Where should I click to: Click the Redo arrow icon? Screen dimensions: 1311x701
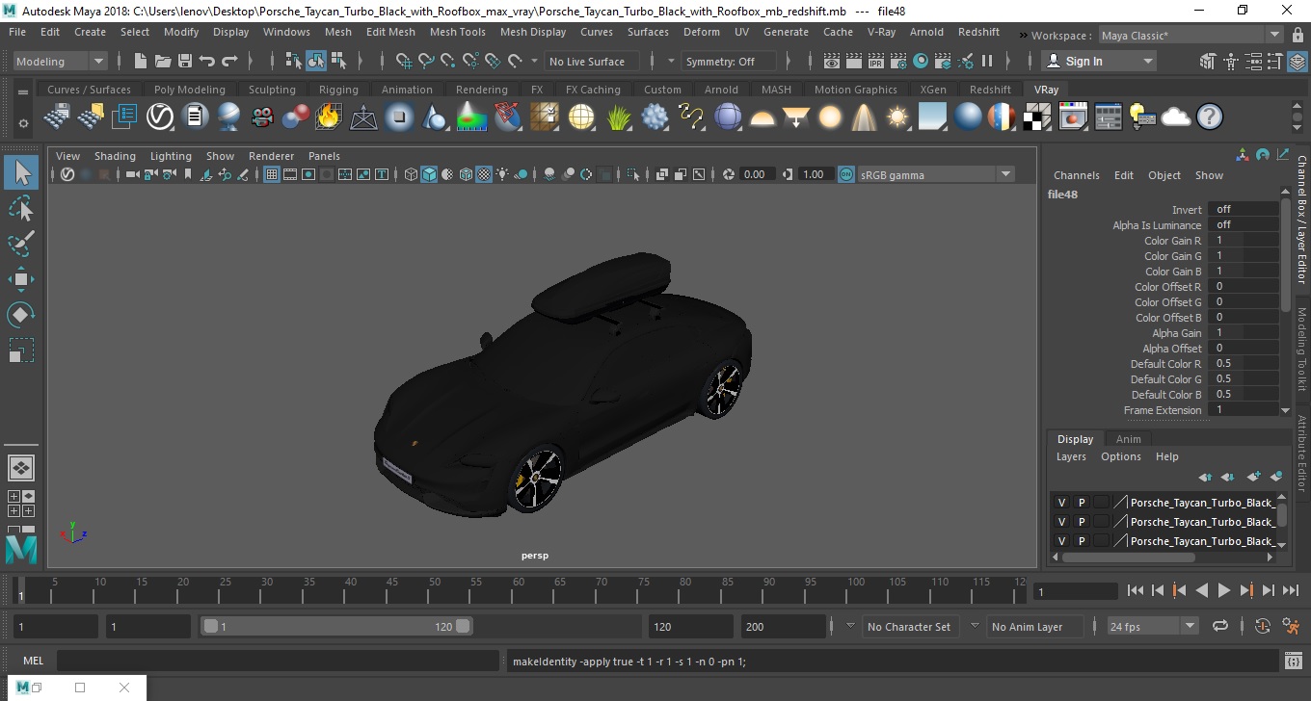coord(229,61)
